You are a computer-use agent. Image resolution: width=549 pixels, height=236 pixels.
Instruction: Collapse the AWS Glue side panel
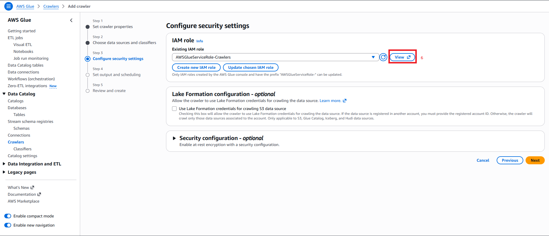(71, 20)
